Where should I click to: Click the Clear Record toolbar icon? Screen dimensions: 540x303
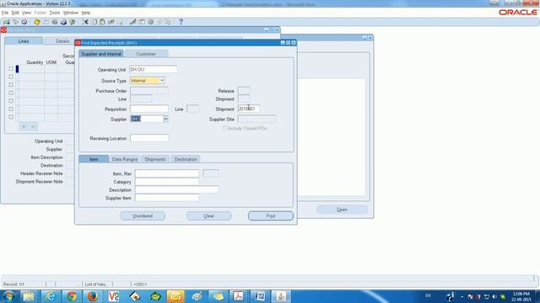(111, 22)
